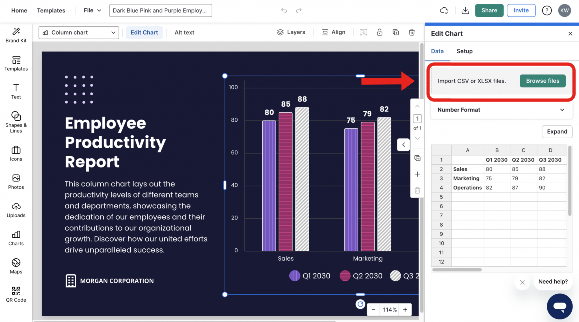Open the QR Code generator
Viewport: 579px width, 322px height.
[x=16, y=293]
